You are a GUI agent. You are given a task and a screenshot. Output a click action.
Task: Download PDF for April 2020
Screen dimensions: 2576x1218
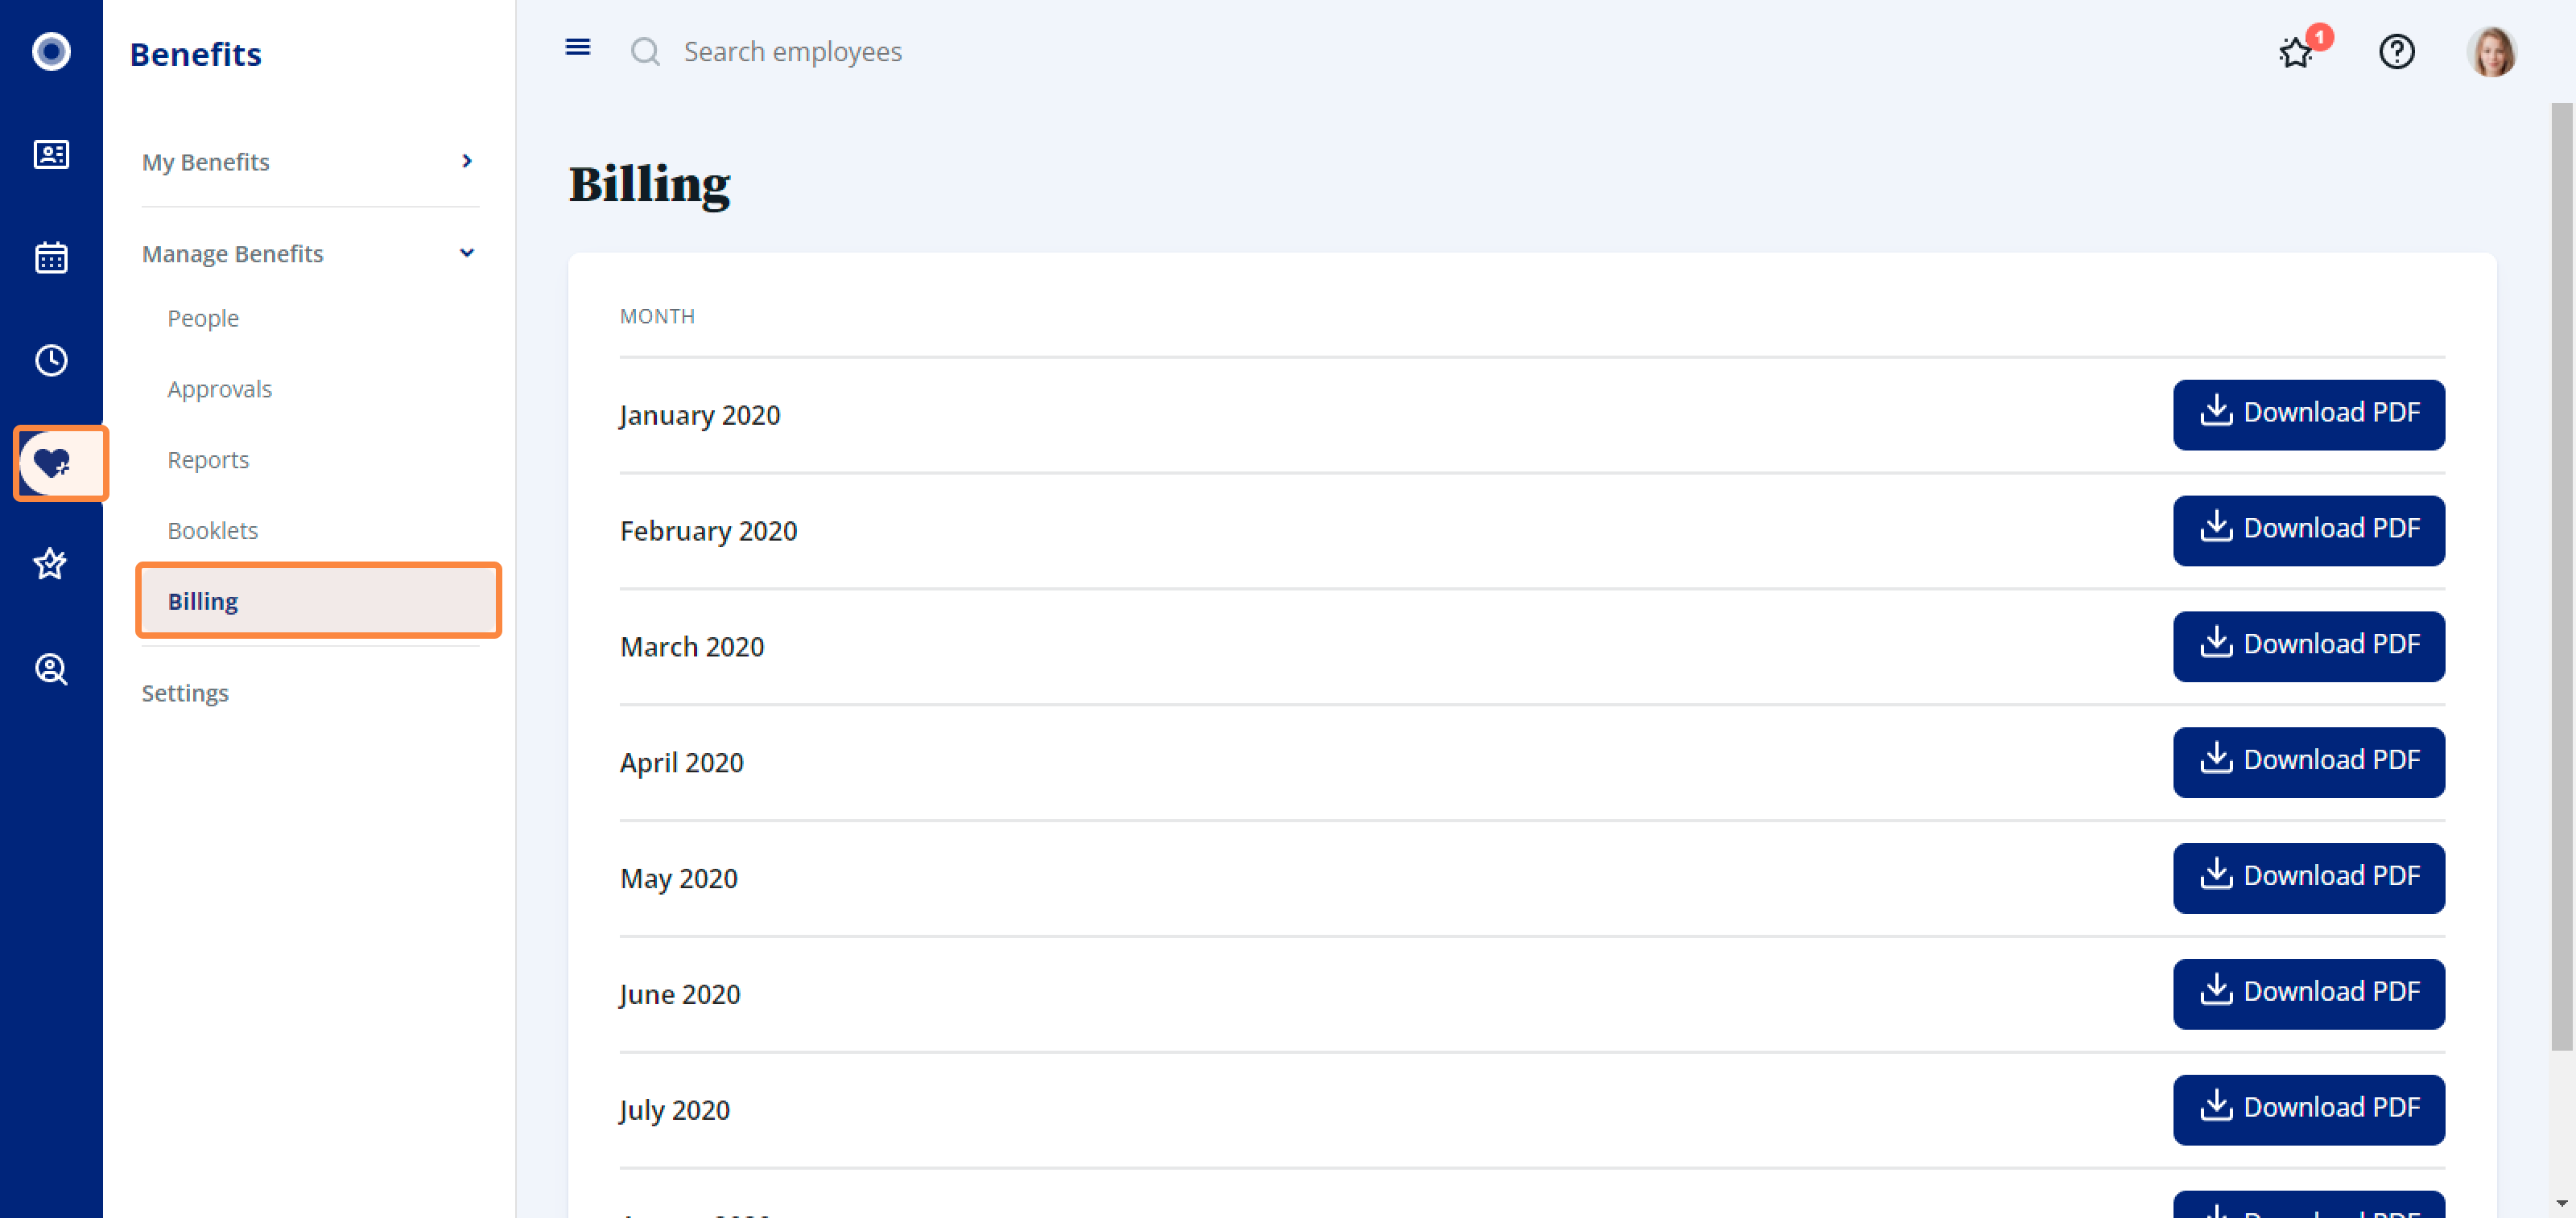click(2309, 763)
